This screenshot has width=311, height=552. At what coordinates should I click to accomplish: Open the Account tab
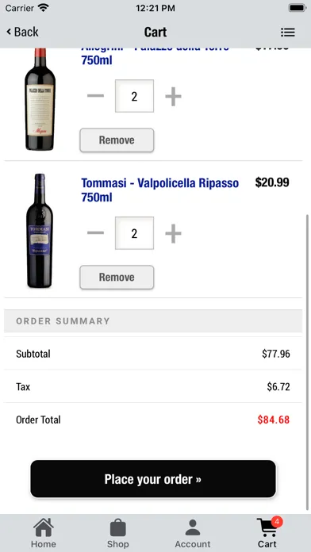tap(193, 533)
